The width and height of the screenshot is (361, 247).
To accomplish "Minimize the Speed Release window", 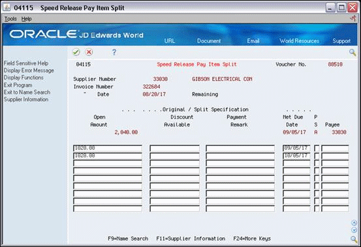I will pos(330,8).
